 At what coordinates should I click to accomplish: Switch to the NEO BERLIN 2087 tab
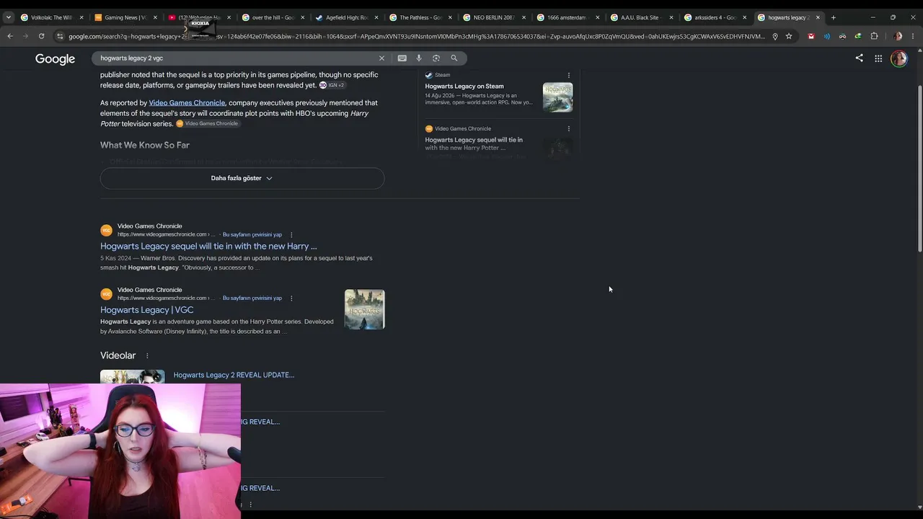pos(495,17)
